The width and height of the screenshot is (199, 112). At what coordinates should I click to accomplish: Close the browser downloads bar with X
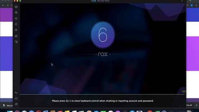coord(197,105)
